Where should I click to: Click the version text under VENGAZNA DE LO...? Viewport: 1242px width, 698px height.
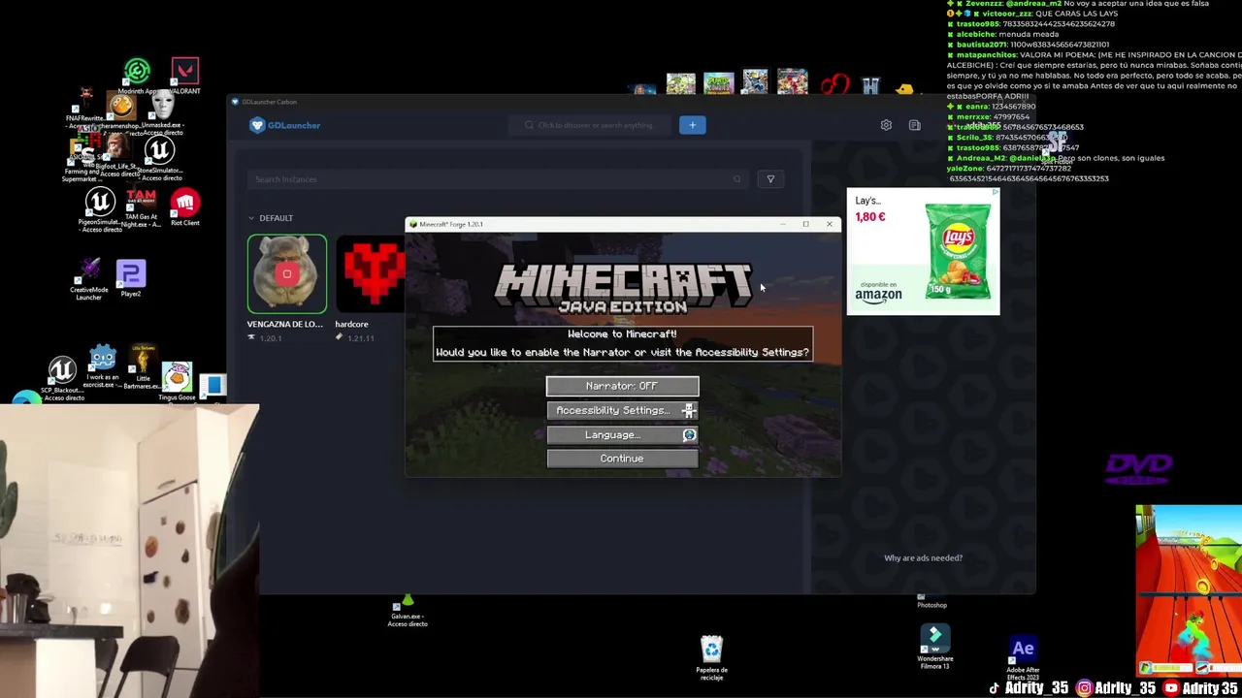coord(270,338)
